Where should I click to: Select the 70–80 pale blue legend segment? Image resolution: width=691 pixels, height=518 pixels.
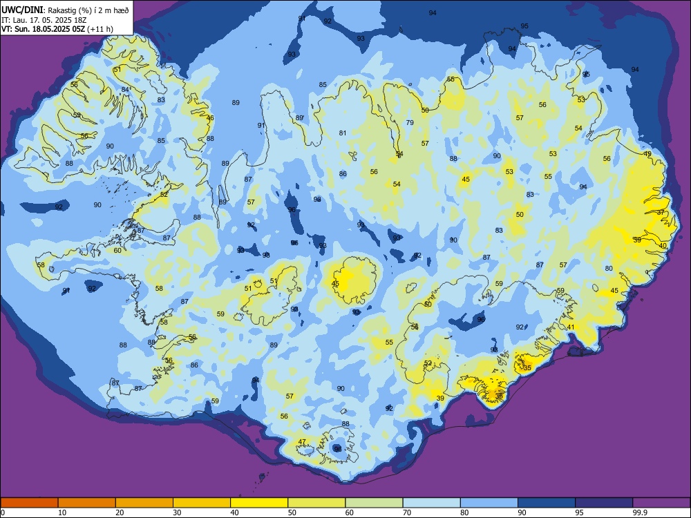point(431,503)
